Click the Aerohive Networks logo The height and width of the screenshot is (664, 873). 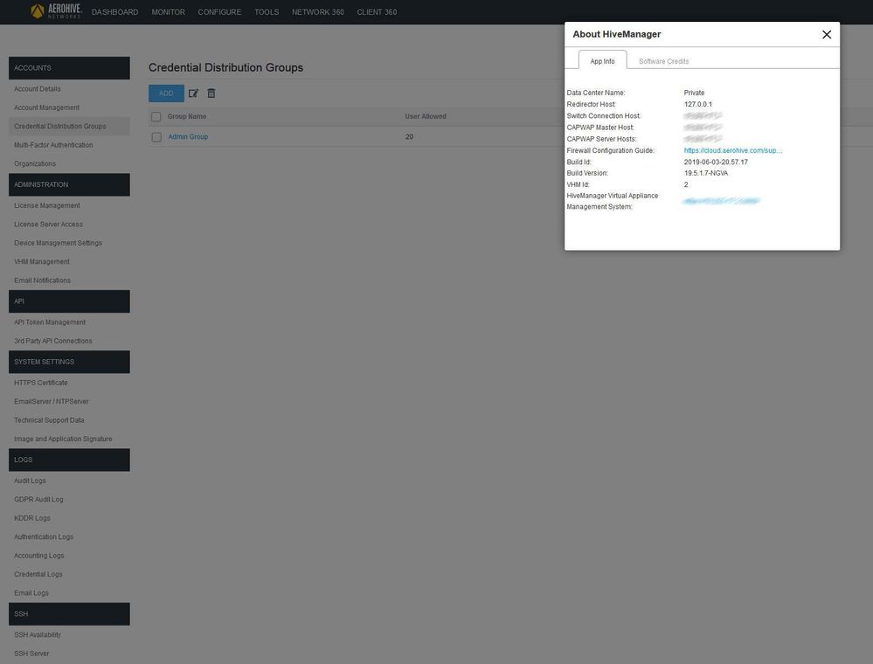(56, 11)
